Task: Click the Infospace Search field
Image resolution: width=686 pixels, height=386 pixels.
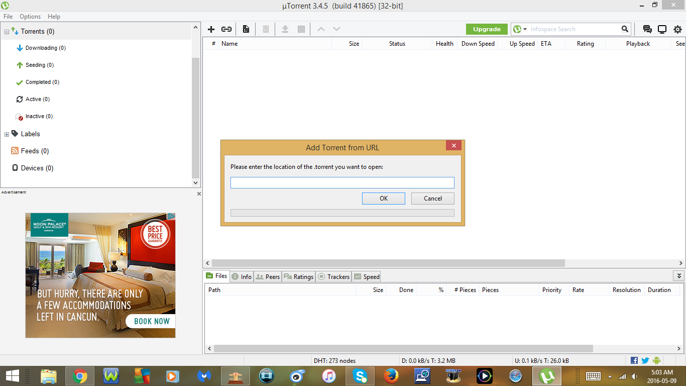Action: (x=575, y=29)
